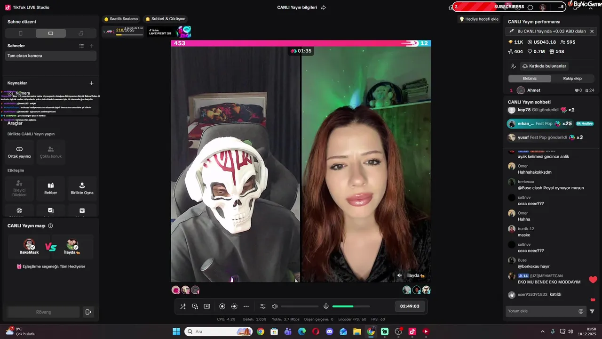Click the screen layout frame icon
Image resolution: width=602 pixels, height=339 pixels.
click(x=206, y=306)
